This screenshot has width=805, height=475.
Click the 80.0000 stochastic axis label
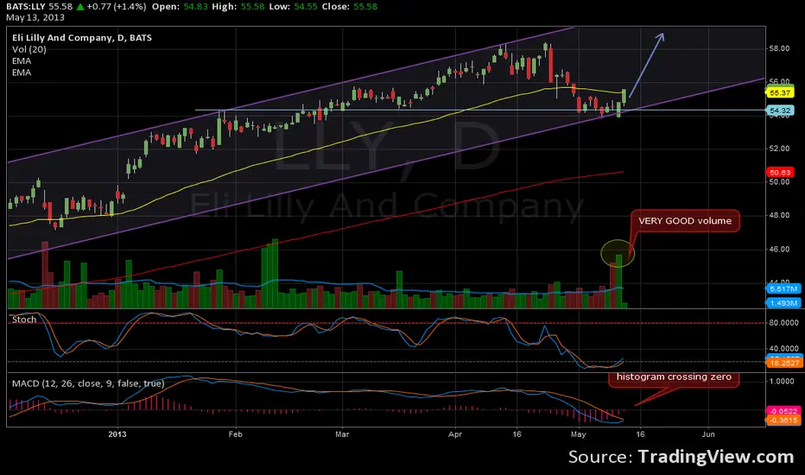(783, 323)
